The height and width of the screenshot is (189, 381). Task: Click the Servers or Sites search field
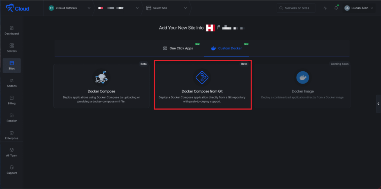pos(296,8)
